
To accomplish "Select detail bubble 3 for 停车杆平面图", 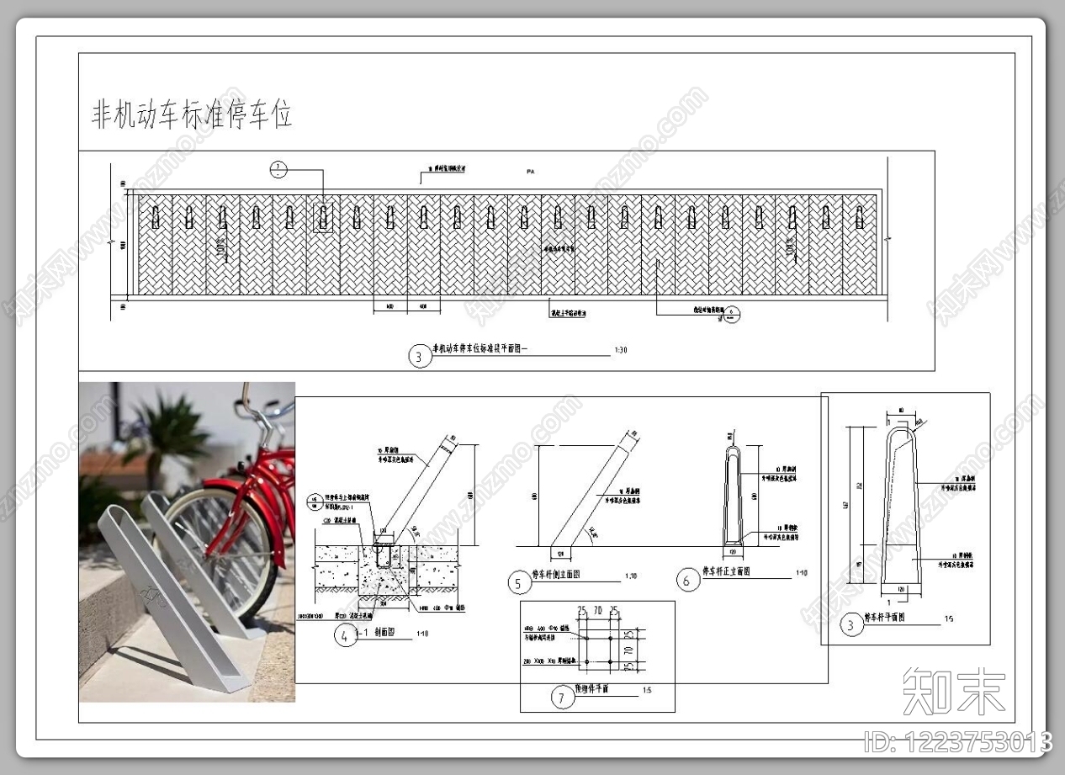I will pyautogui.click(x=850, y=624).
